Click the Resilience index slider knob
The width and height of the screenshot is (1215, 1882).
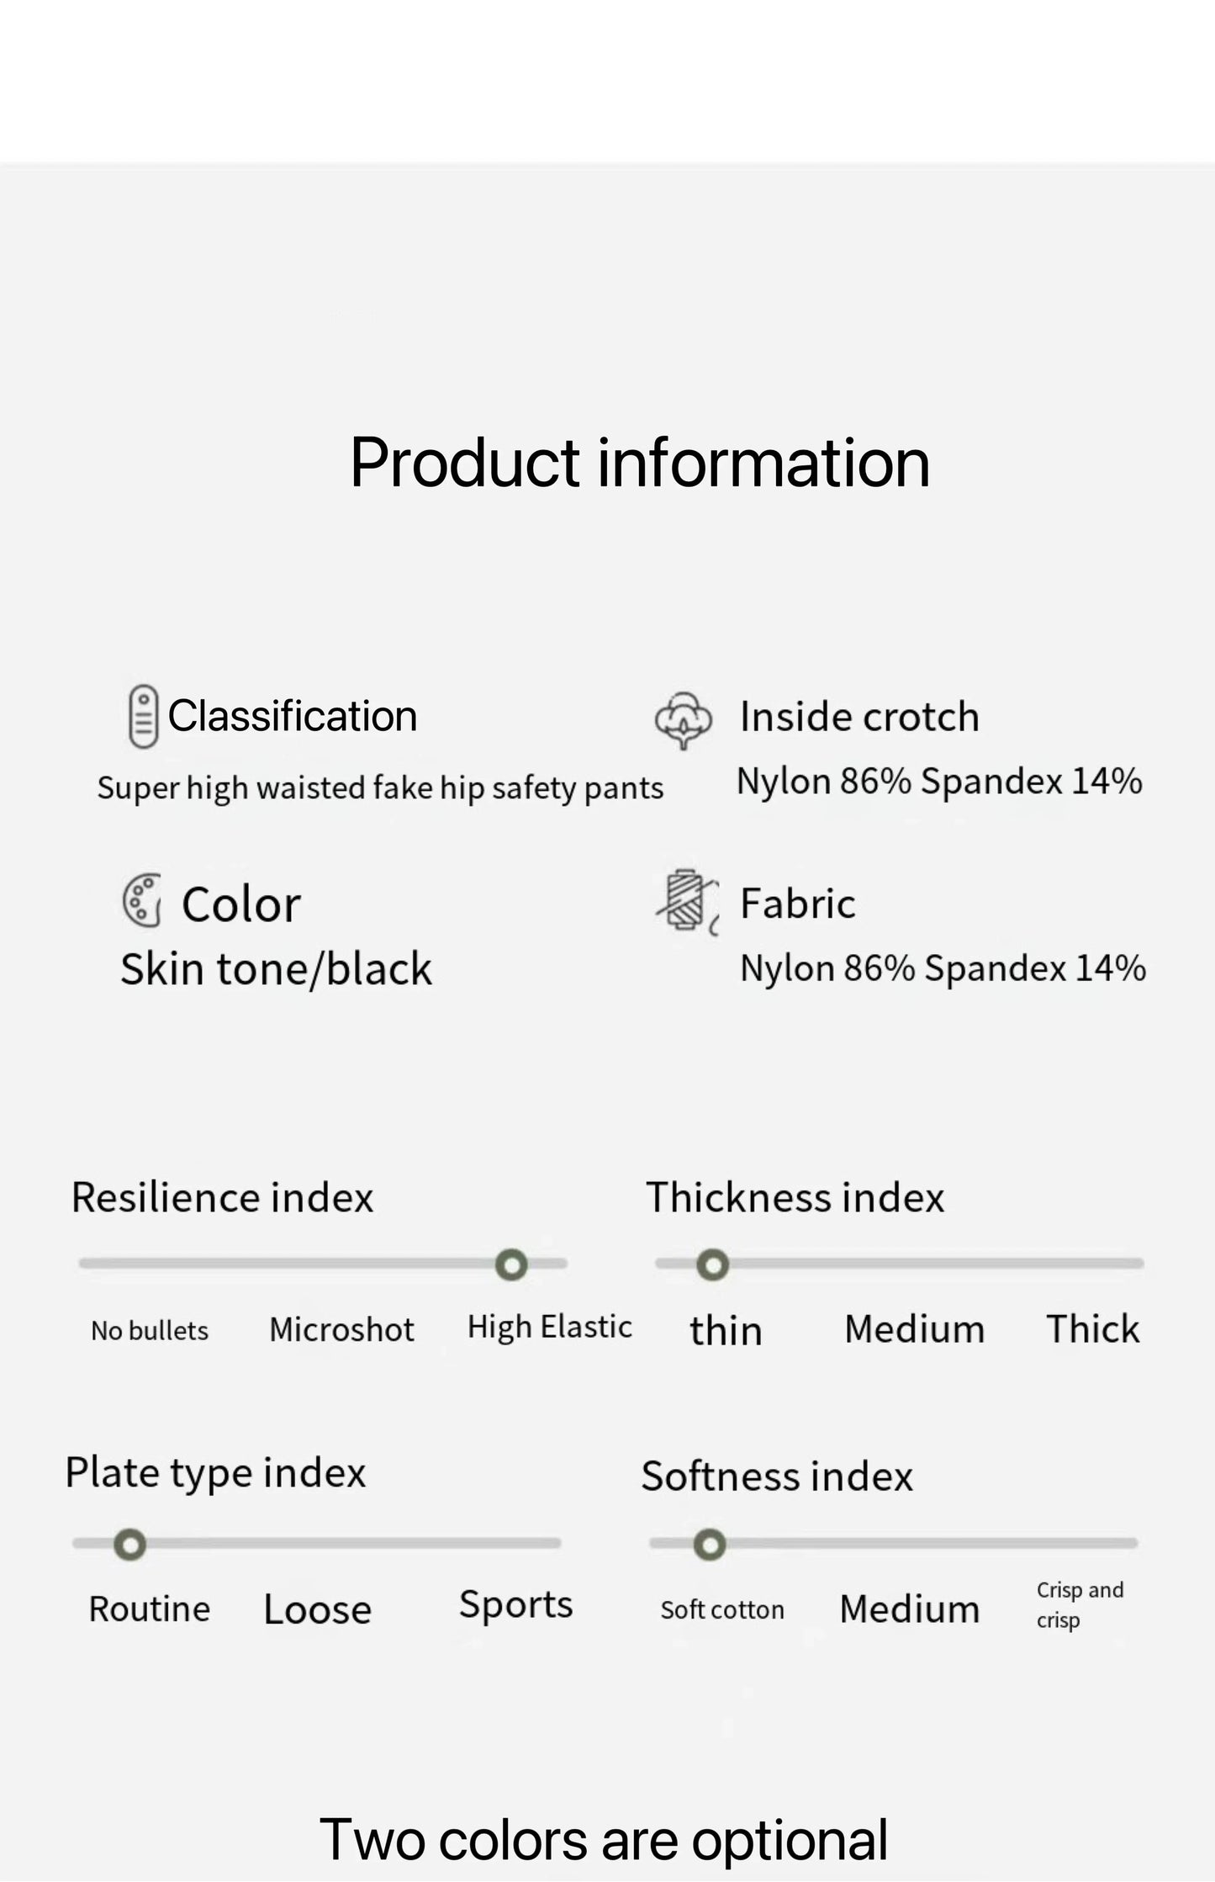pos(511,1264)
